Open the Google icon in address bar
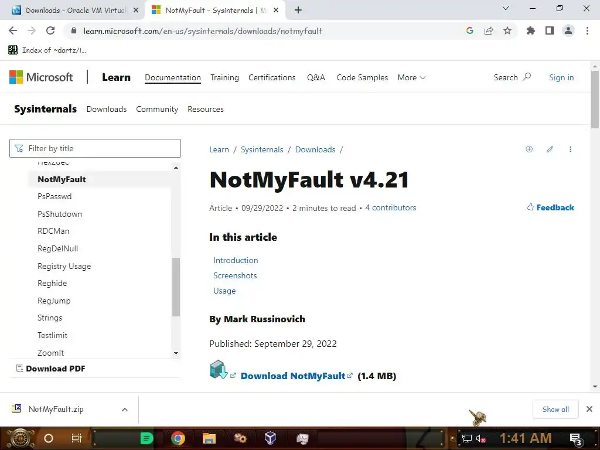The height and width of the screenshot is (450, 600). tap(470, 30)
